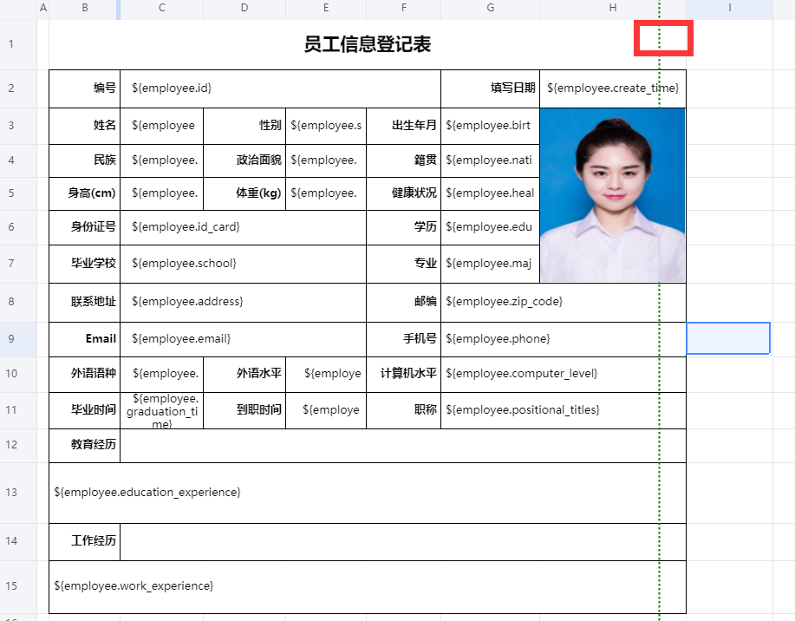Select column D header
Image resolution: width=795 pixels, height=621 pixels.
tap(244, 8)
